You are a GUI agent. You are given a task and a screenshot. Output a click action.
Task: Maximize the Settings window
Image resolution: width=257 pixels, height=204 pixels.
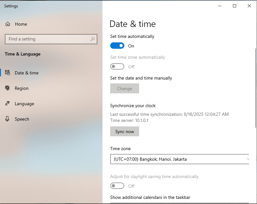pos(235,6)
